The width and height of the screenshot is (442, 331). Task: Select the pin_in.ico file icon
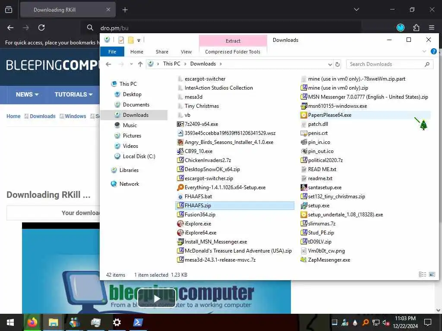(x=303, y=142)
